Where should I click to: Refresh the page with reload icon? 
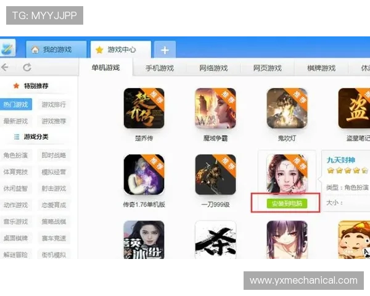tap(27, 67)
